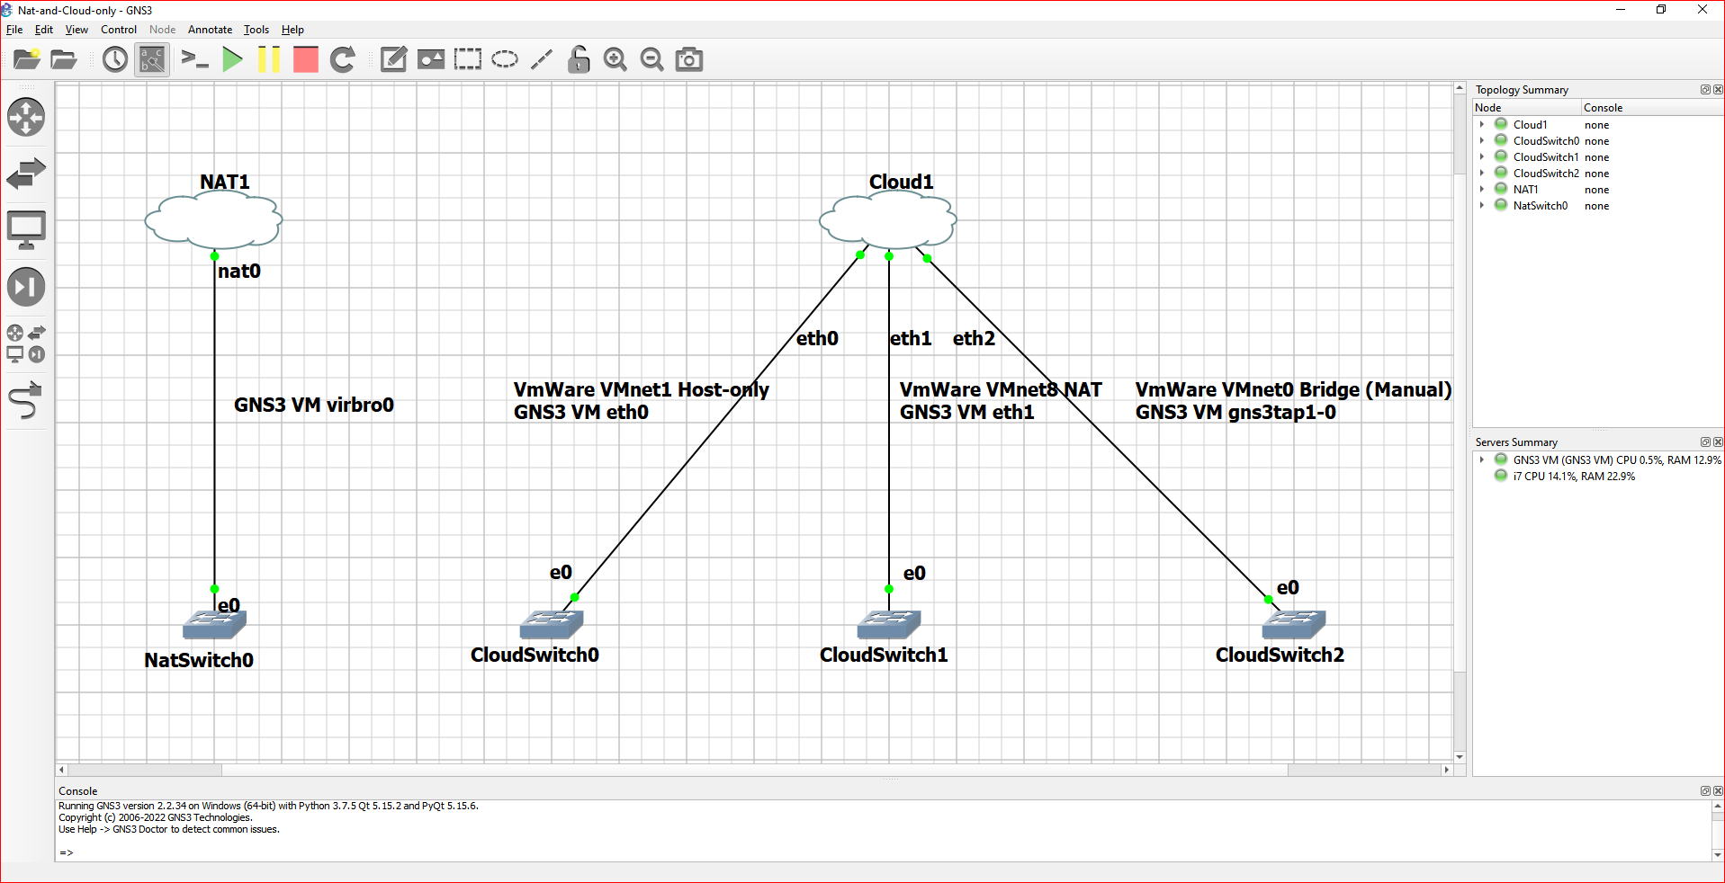Take a screenshot with the camera icon

click(x=689, y=59)
